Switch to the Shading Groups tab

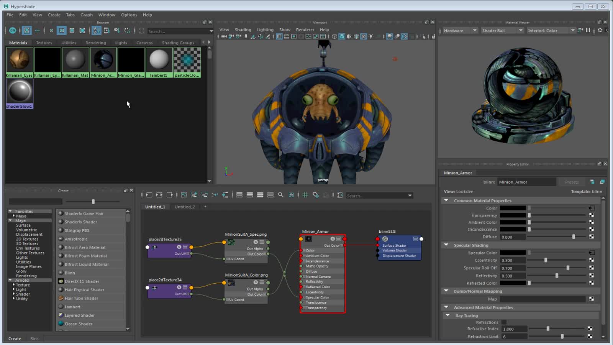[178, 43]
